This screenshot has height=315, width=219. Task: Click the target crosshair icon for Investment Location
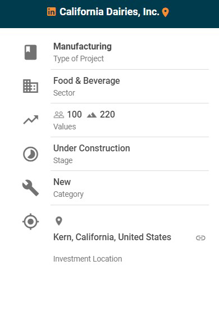pyautogui.click(x=30, y=222)
